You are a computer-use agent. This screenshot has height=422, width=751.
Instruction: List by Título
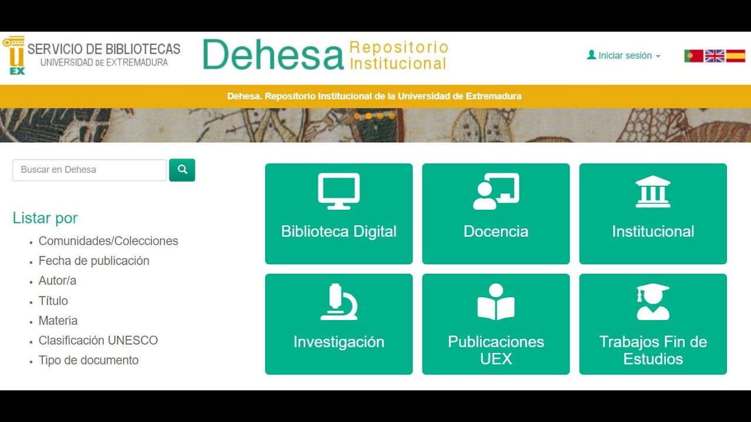pyautogui.click(x=53, y=301)
